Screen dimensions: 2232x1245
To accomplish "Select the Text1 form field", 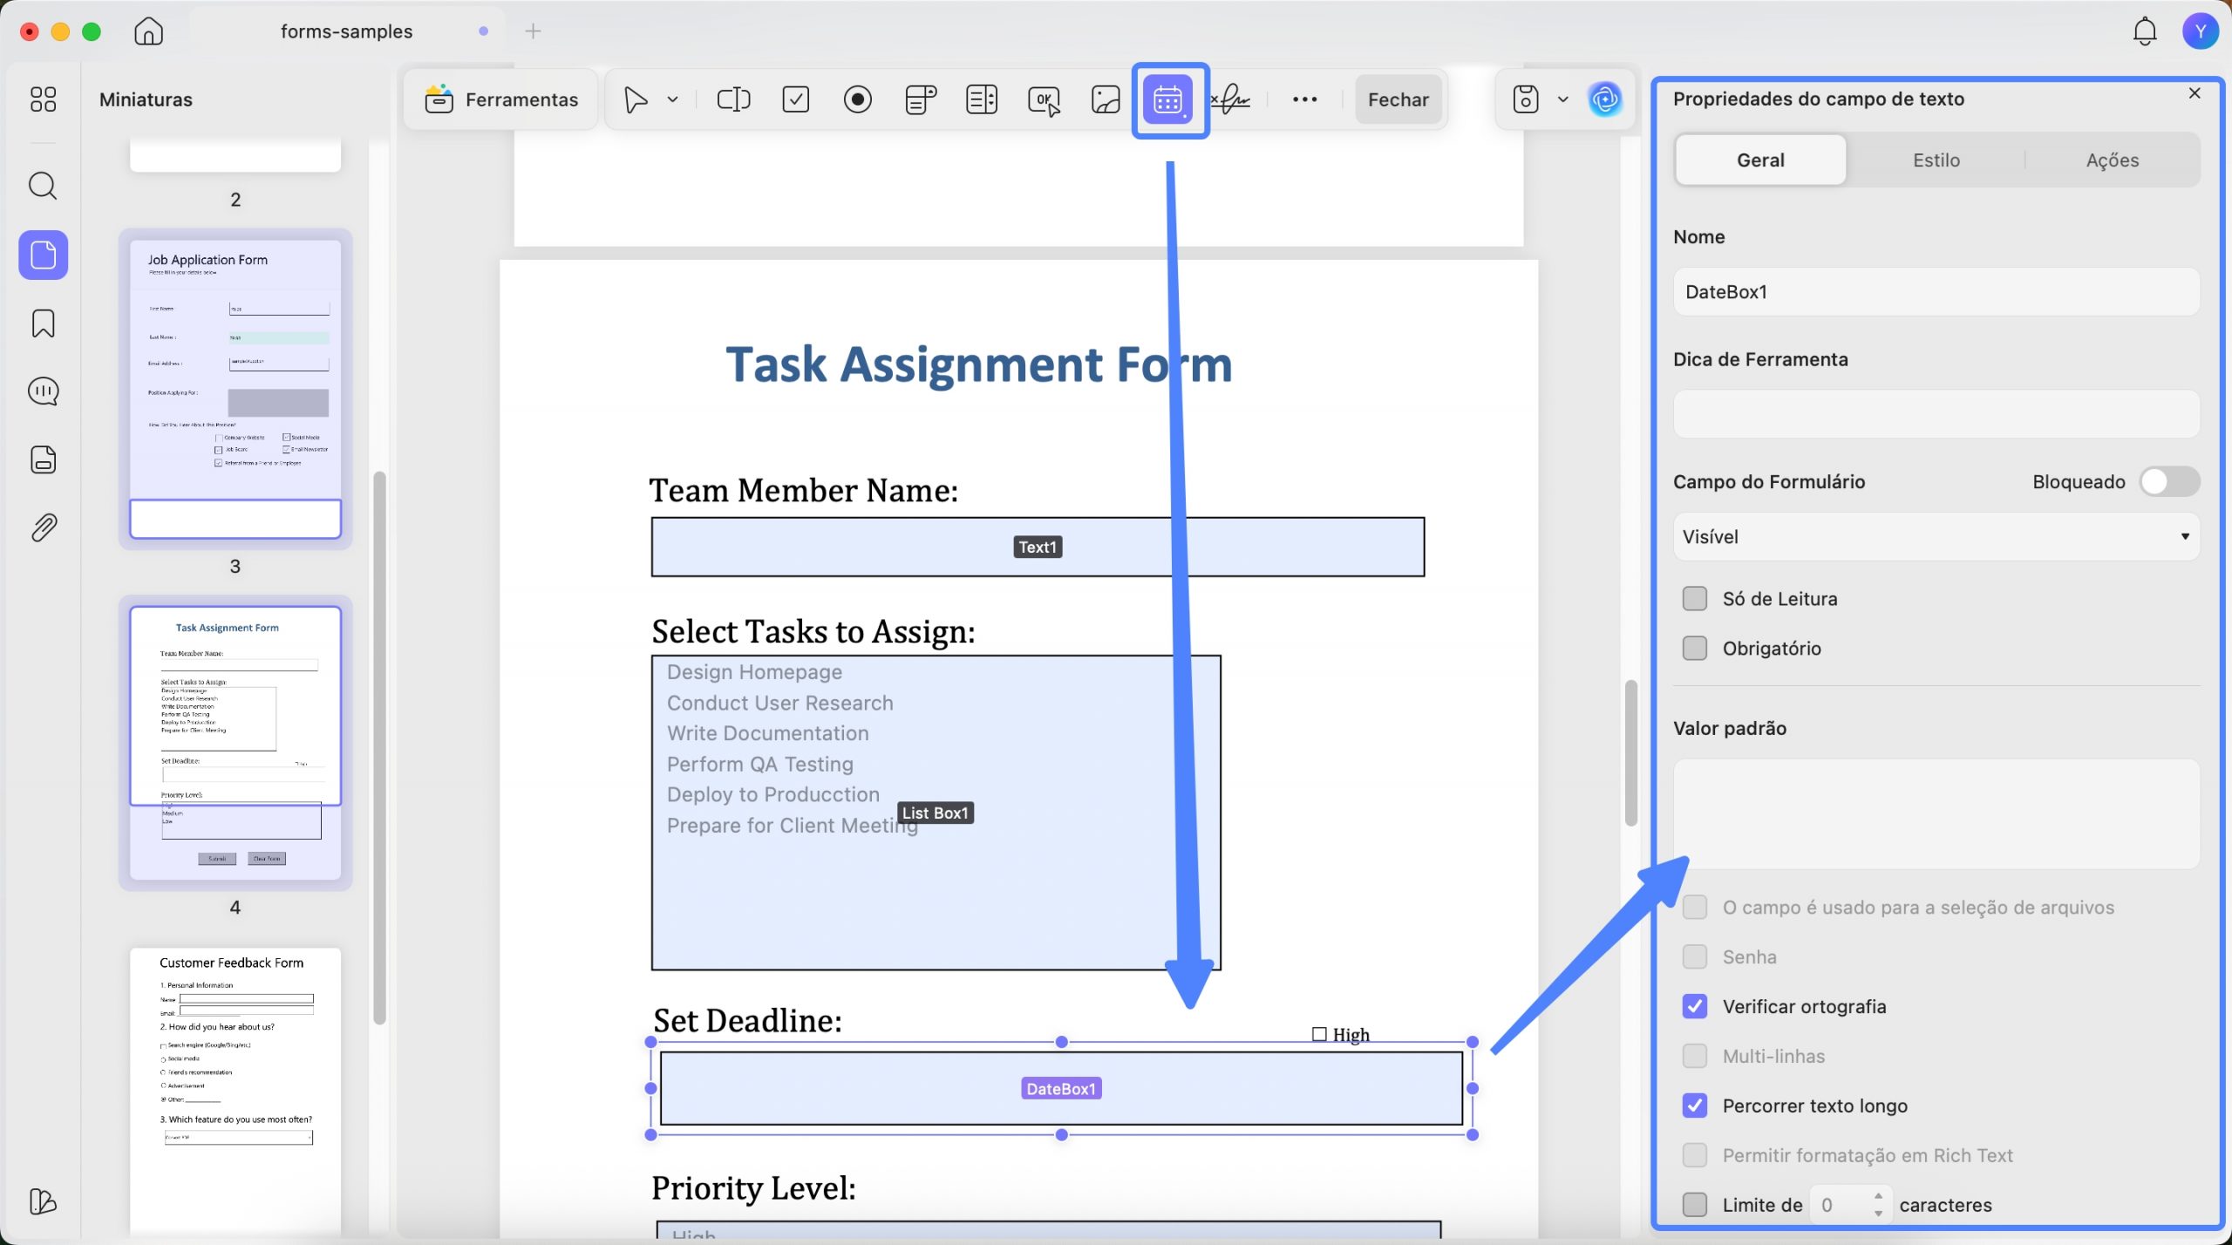I will pyautogui.click(x=1038, y=548).
